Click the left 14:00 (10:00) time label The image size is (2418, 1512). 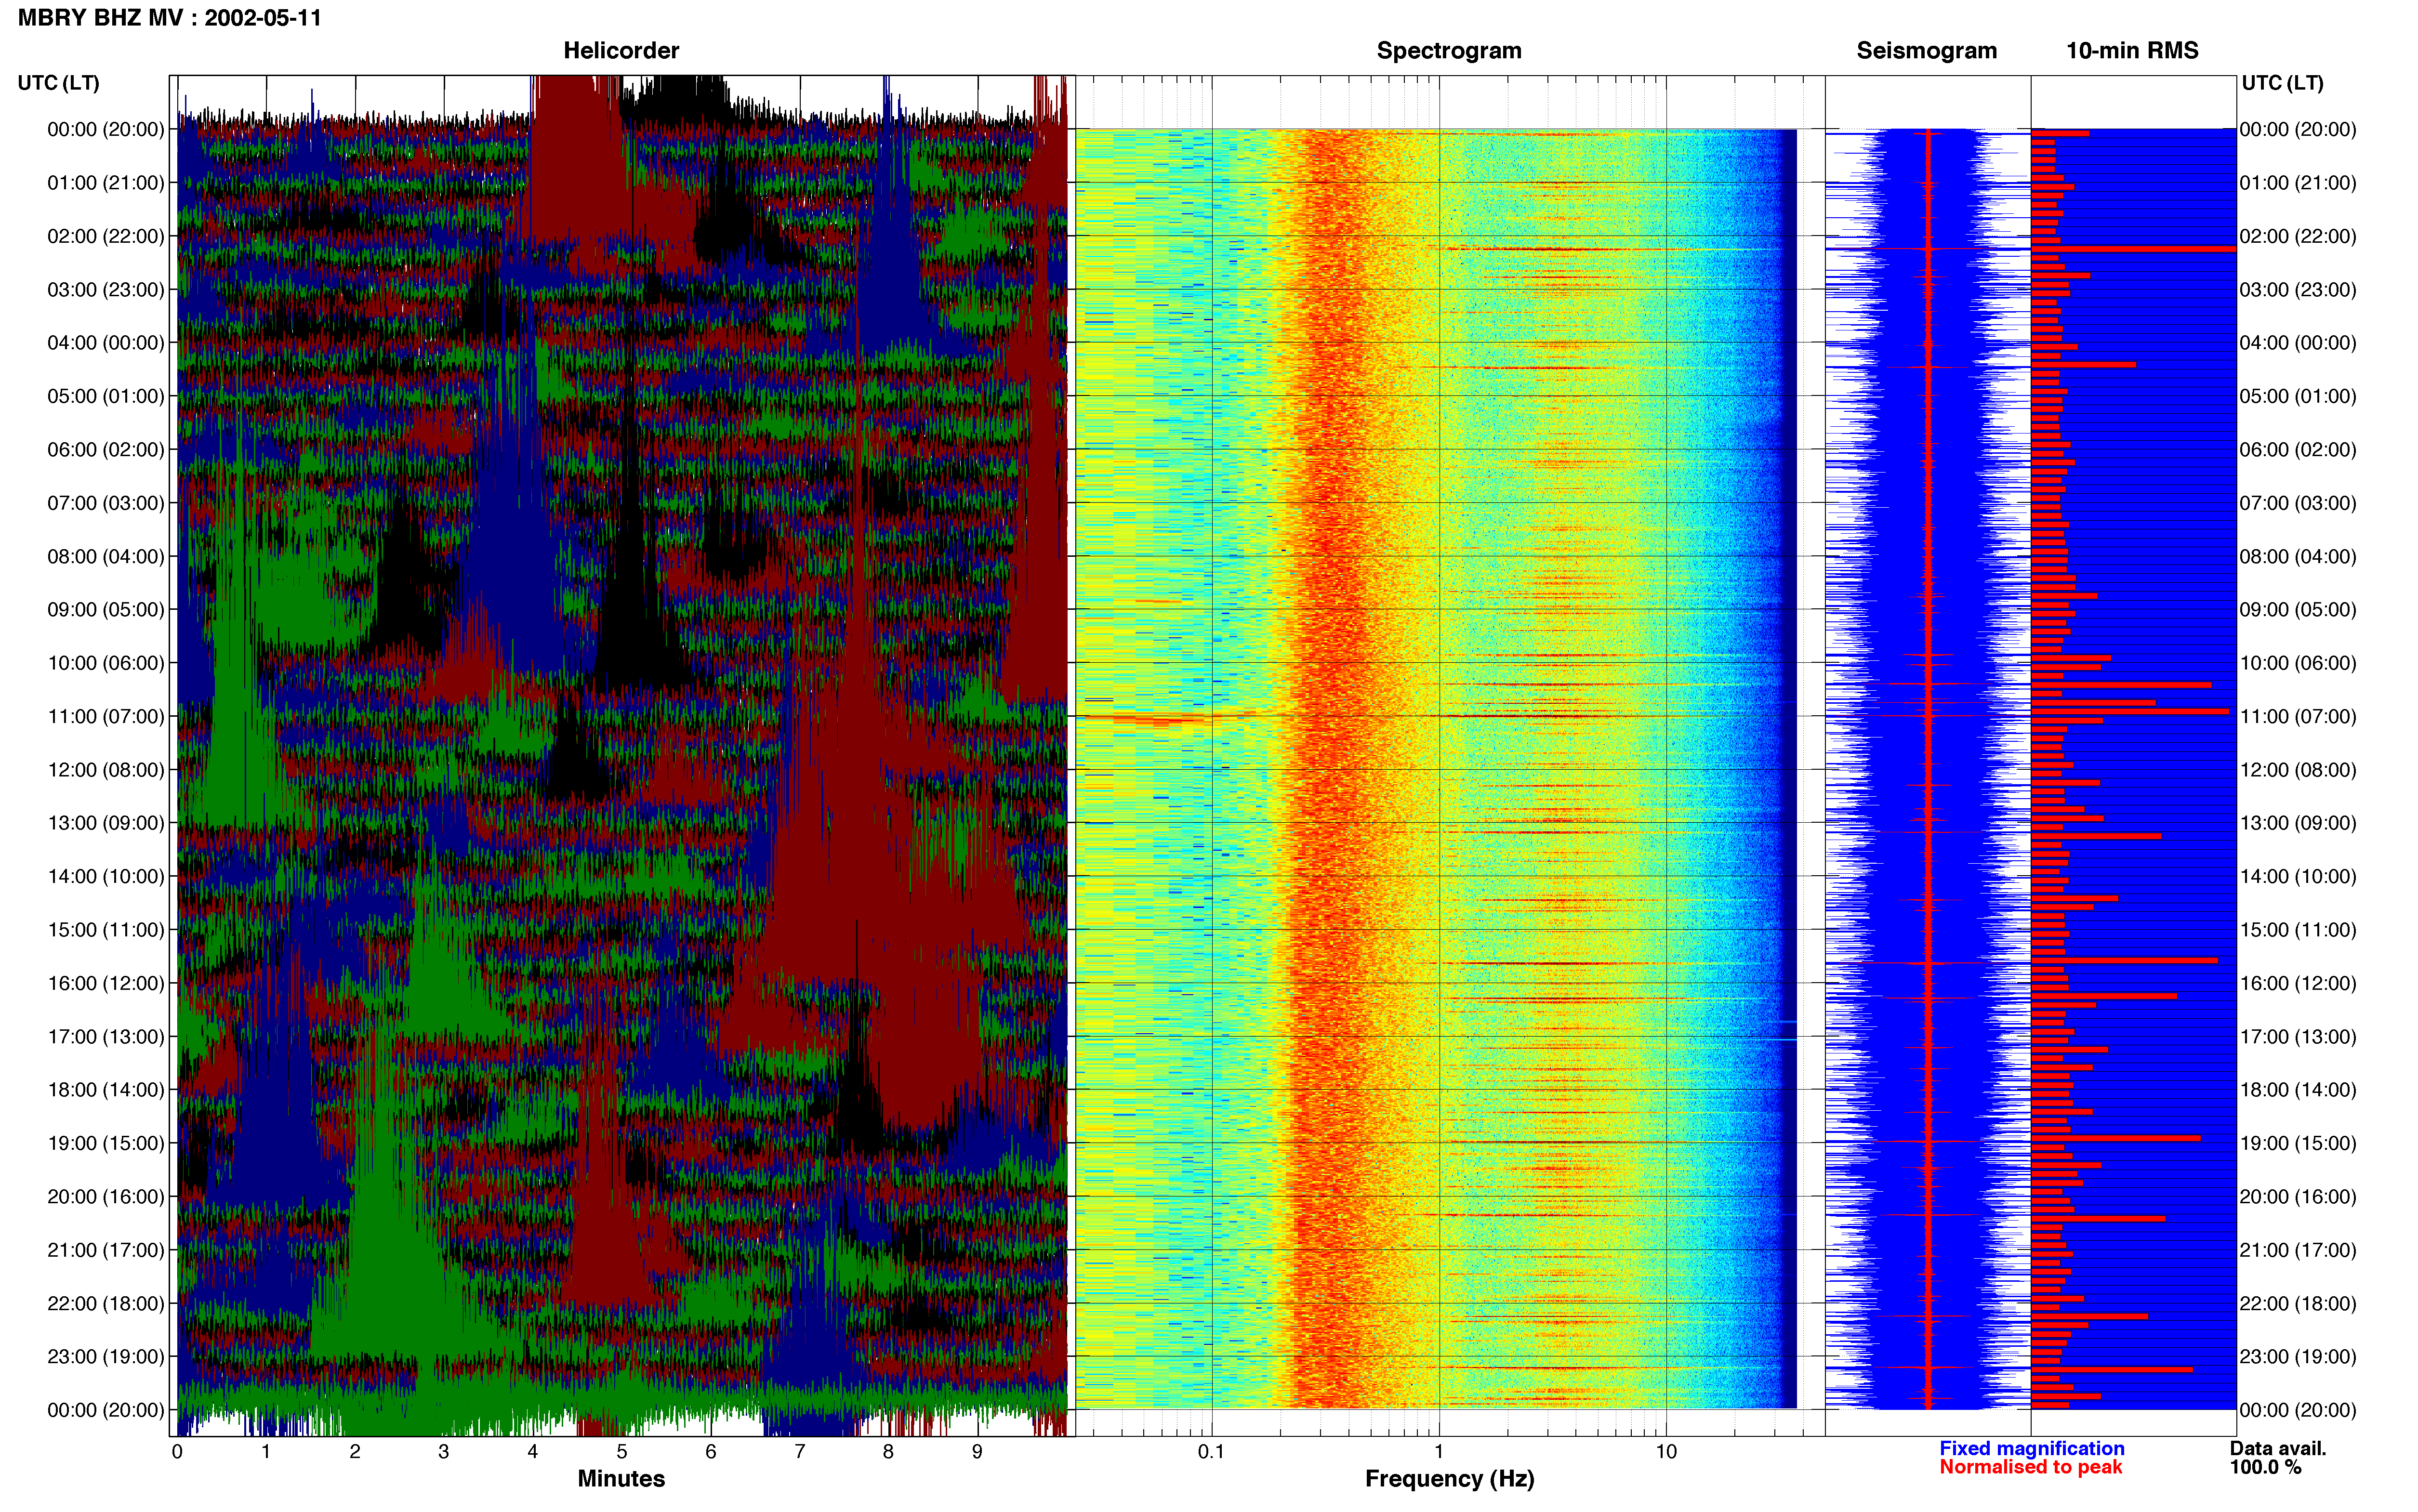tap(106, 876)
